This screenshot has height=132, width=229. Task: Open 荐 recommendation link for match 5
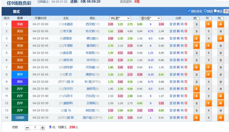coord(186,53)
